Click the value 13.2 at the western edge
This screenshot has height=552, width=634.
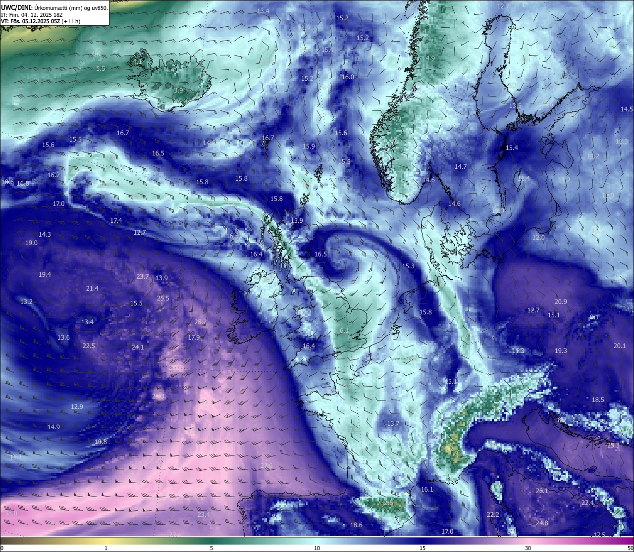point(26,302)
